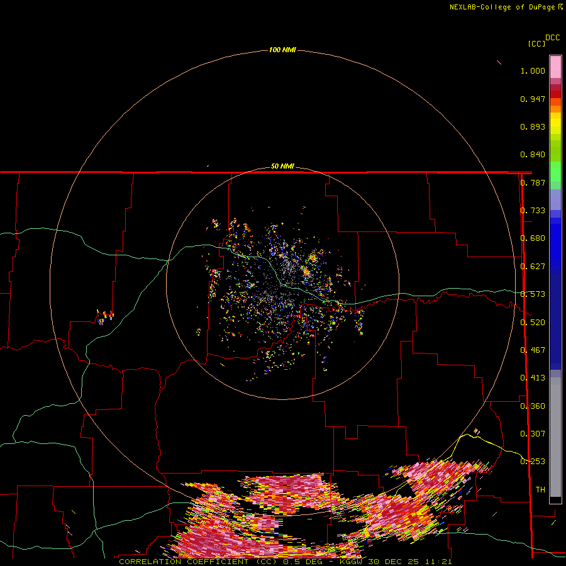Click the NEXLAB-College of DuPage label

pos(506,7)
